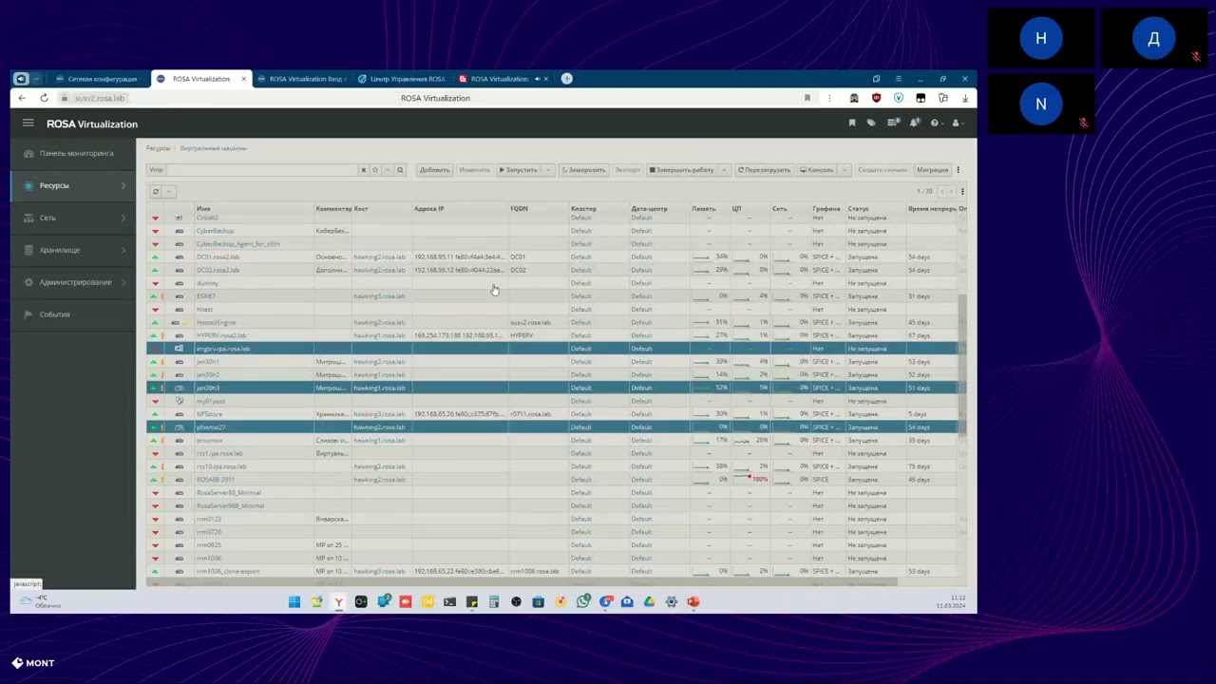This screenshot has width=1216, height=684.
Task: Open События in sidebar
Action: click(74, 314)
